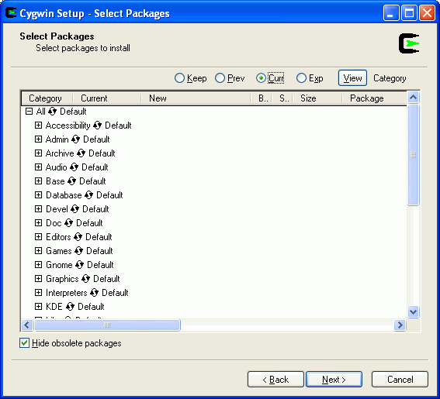This screenshot has height=399, width=440.
Task: Click the cycle icon next to Interpreters
Action: click(95, 293)
